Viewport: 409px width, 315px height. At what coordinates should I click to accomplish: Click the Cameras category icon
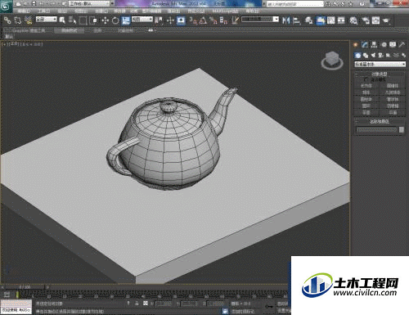tap(381, 56)
